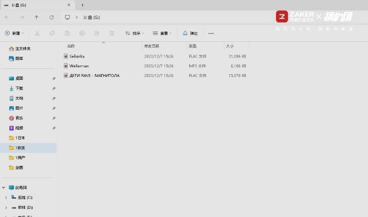Sort by the 名称 (Name) column header
The image size is (368, 217).
click(x=71, y=46)
